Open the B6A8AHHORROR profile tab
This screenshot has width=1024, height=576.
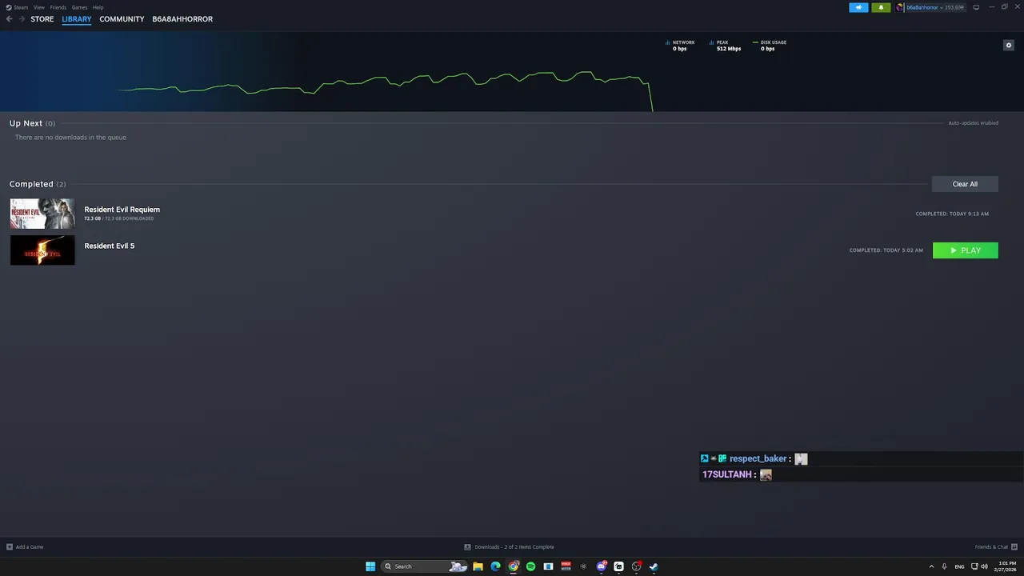click(x=182, y=19)
